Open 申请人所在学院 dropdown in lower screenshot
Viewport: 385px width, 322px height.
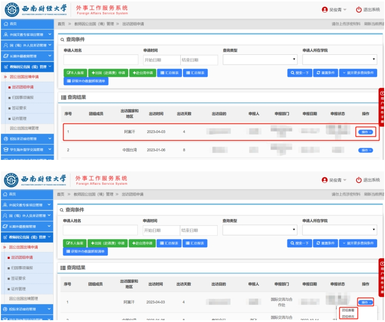coord(339,230)
